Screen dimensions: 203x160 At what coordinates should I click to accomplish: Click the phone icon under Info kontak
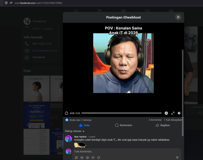click(27, 44)
